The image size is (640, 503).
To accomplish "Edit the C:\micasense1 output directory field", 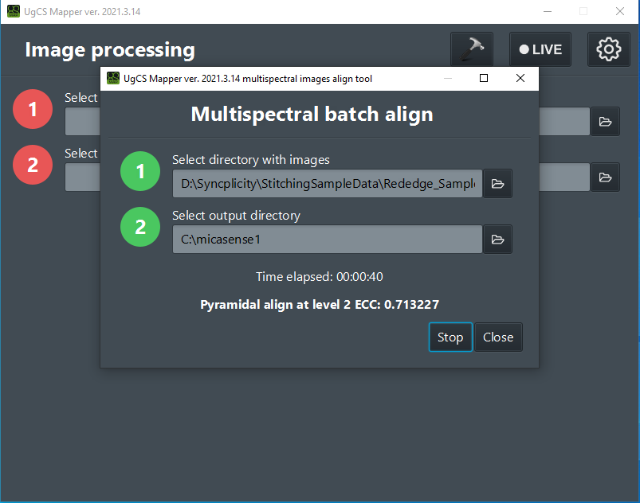I will 328,240.
